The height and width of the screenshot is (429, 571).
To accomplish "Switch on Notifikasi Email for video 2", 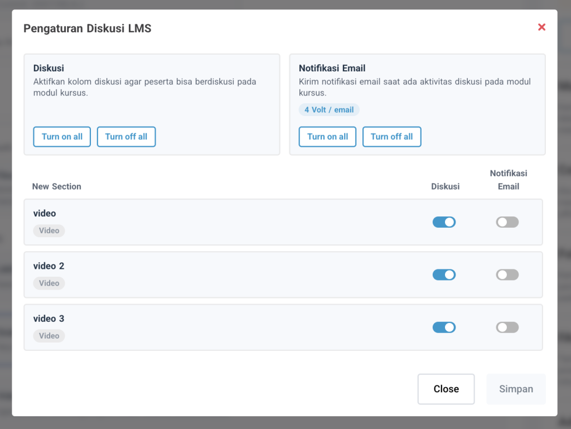I will coord(507,274).
